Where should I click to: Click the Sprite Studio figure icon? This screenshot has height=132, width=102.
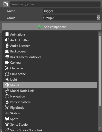(7, 125)
